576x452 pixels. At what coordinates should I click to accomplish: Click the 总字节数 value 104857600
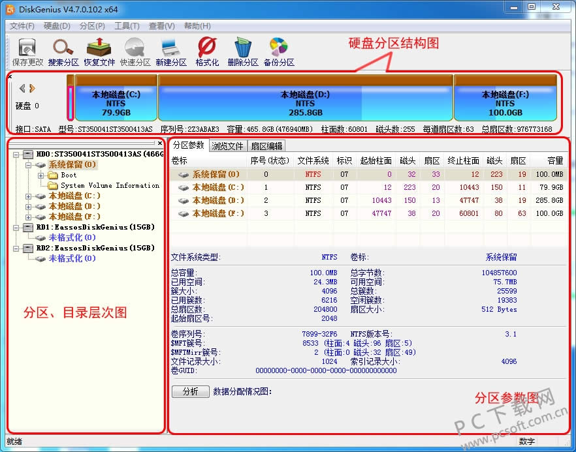(x=499, y=273)
